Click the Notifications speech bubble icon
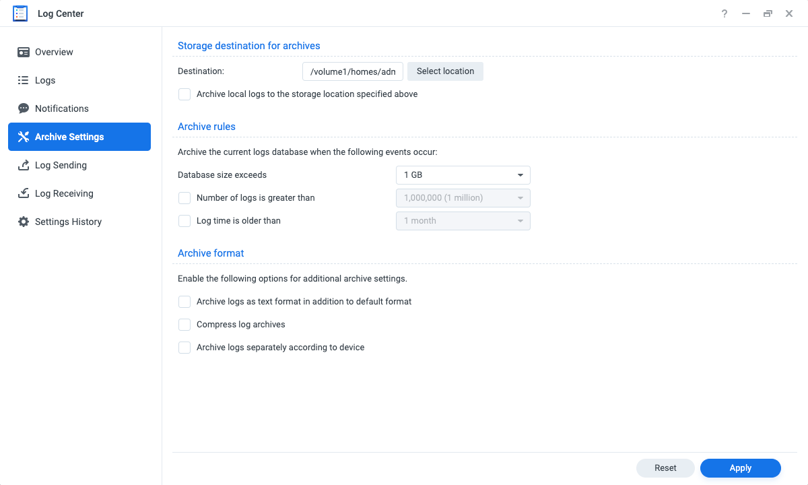This screenshot has width=808, height=485. click(x=24, y=108)
